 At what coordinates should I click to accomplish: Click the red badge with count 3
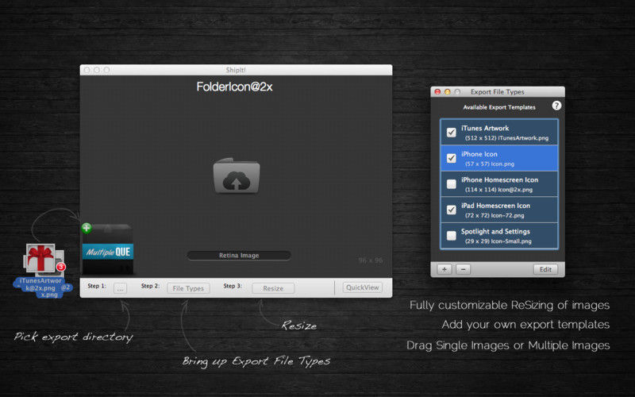point(61,267)
